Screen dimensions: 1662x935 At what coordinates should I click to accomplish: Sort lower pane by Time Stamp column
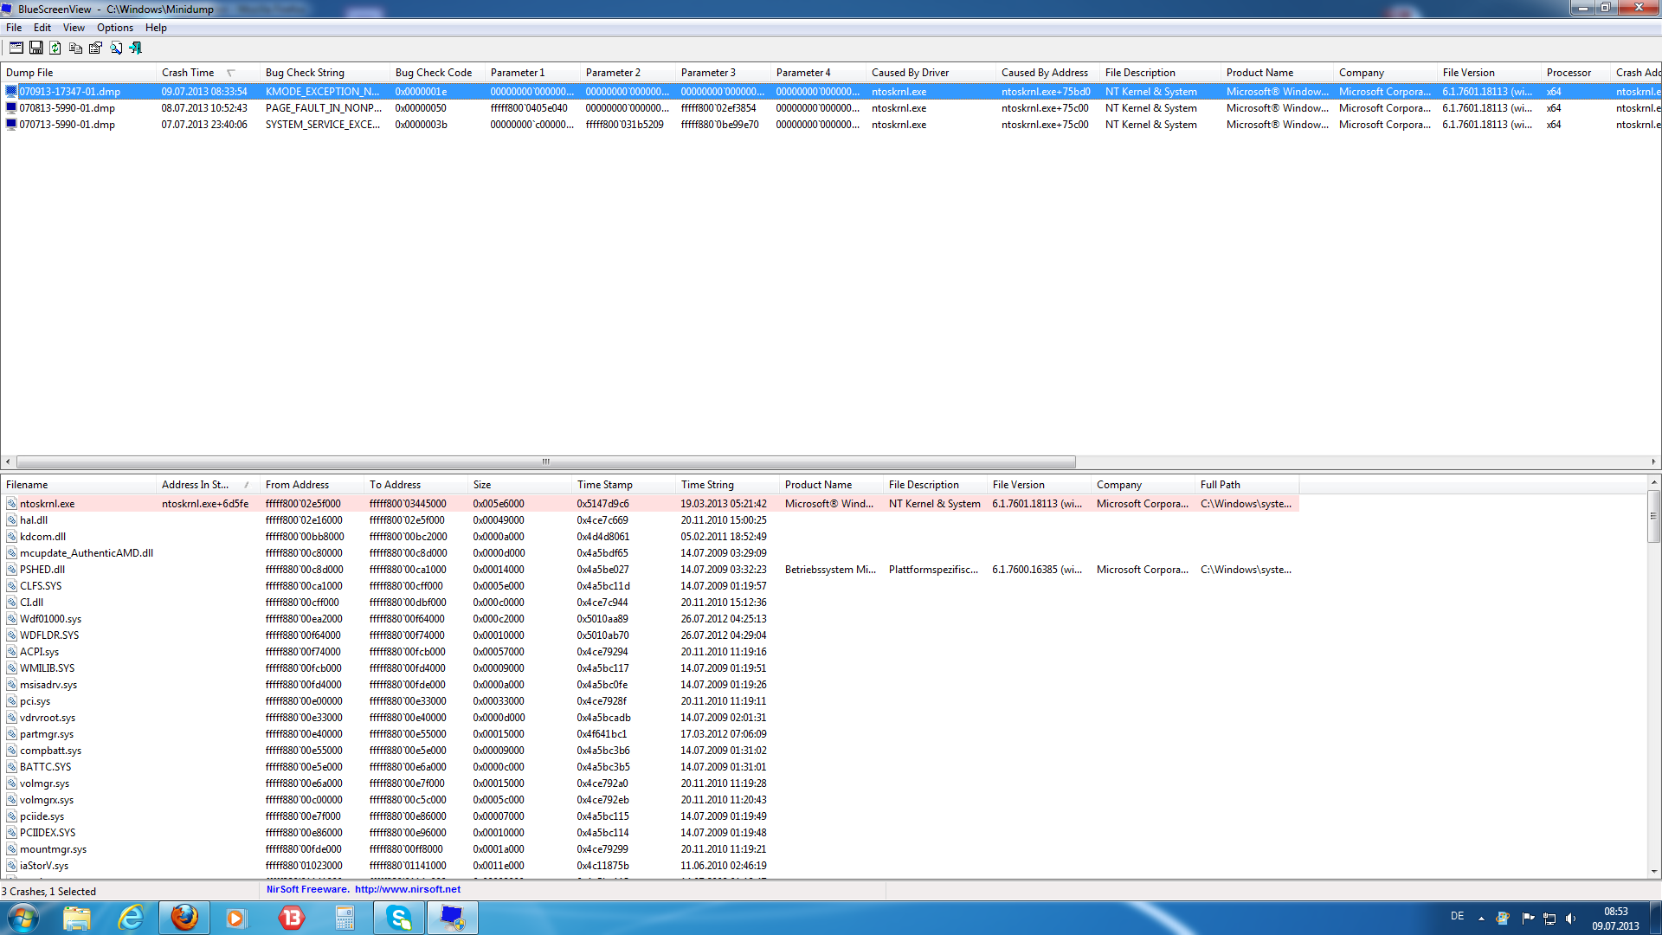(624, 485)
